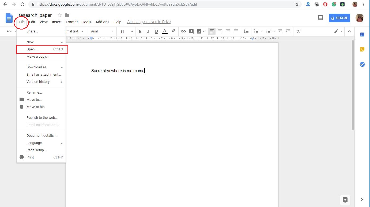The width and height of the screenshot is (370, 207).
Task: Choose Open... in the File menu
Action: point(41,49)
